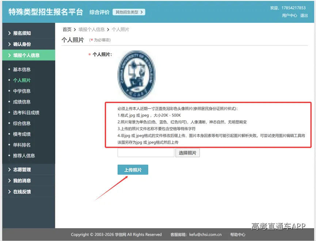
Task: Expand 我的消息 section
Action: 28,181
